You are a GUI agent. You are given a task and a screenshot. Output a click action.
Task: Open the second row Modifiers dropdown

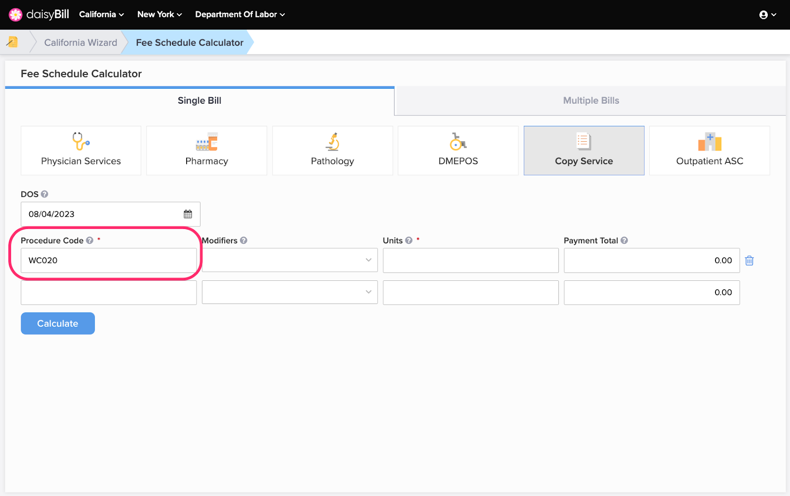(x=290, y=292)
